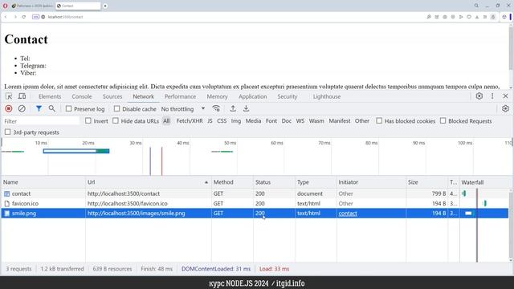Select the favicon.ico request row
This screenshot has height=289, width=514.
[x=255, y=203]
